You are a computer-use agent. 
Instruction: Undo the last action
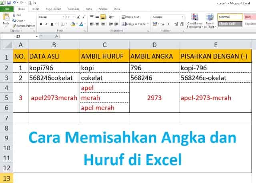tap(14, 3)
